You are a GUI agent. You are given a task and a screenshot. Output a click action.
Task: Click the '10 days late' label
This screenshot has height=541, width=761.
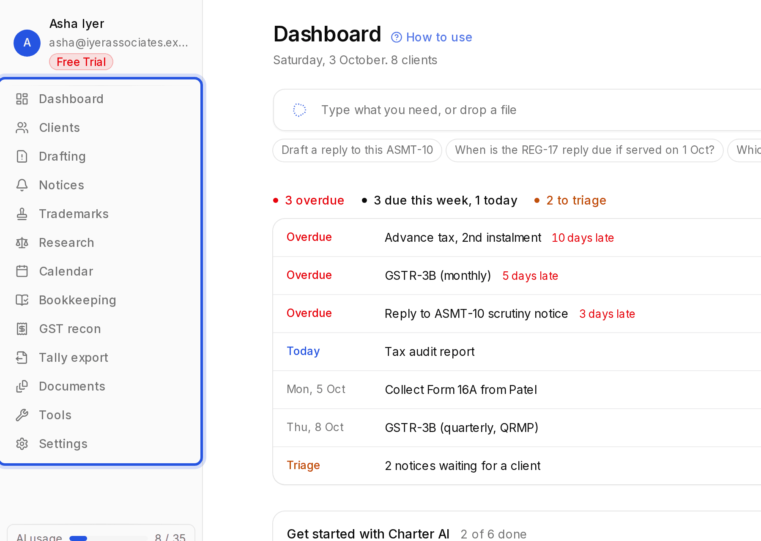(x=583, y=238)
